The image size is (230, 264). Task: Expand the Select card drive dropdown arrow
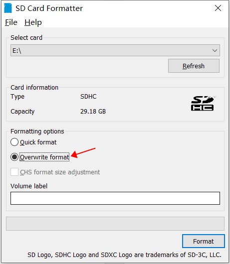click(215, 50)
